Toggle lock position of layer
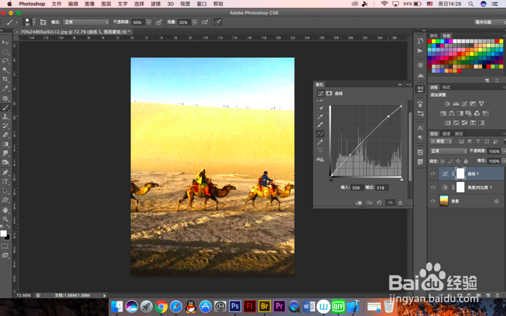The width and height of the screenshot is (506, 316). [458, 161]
